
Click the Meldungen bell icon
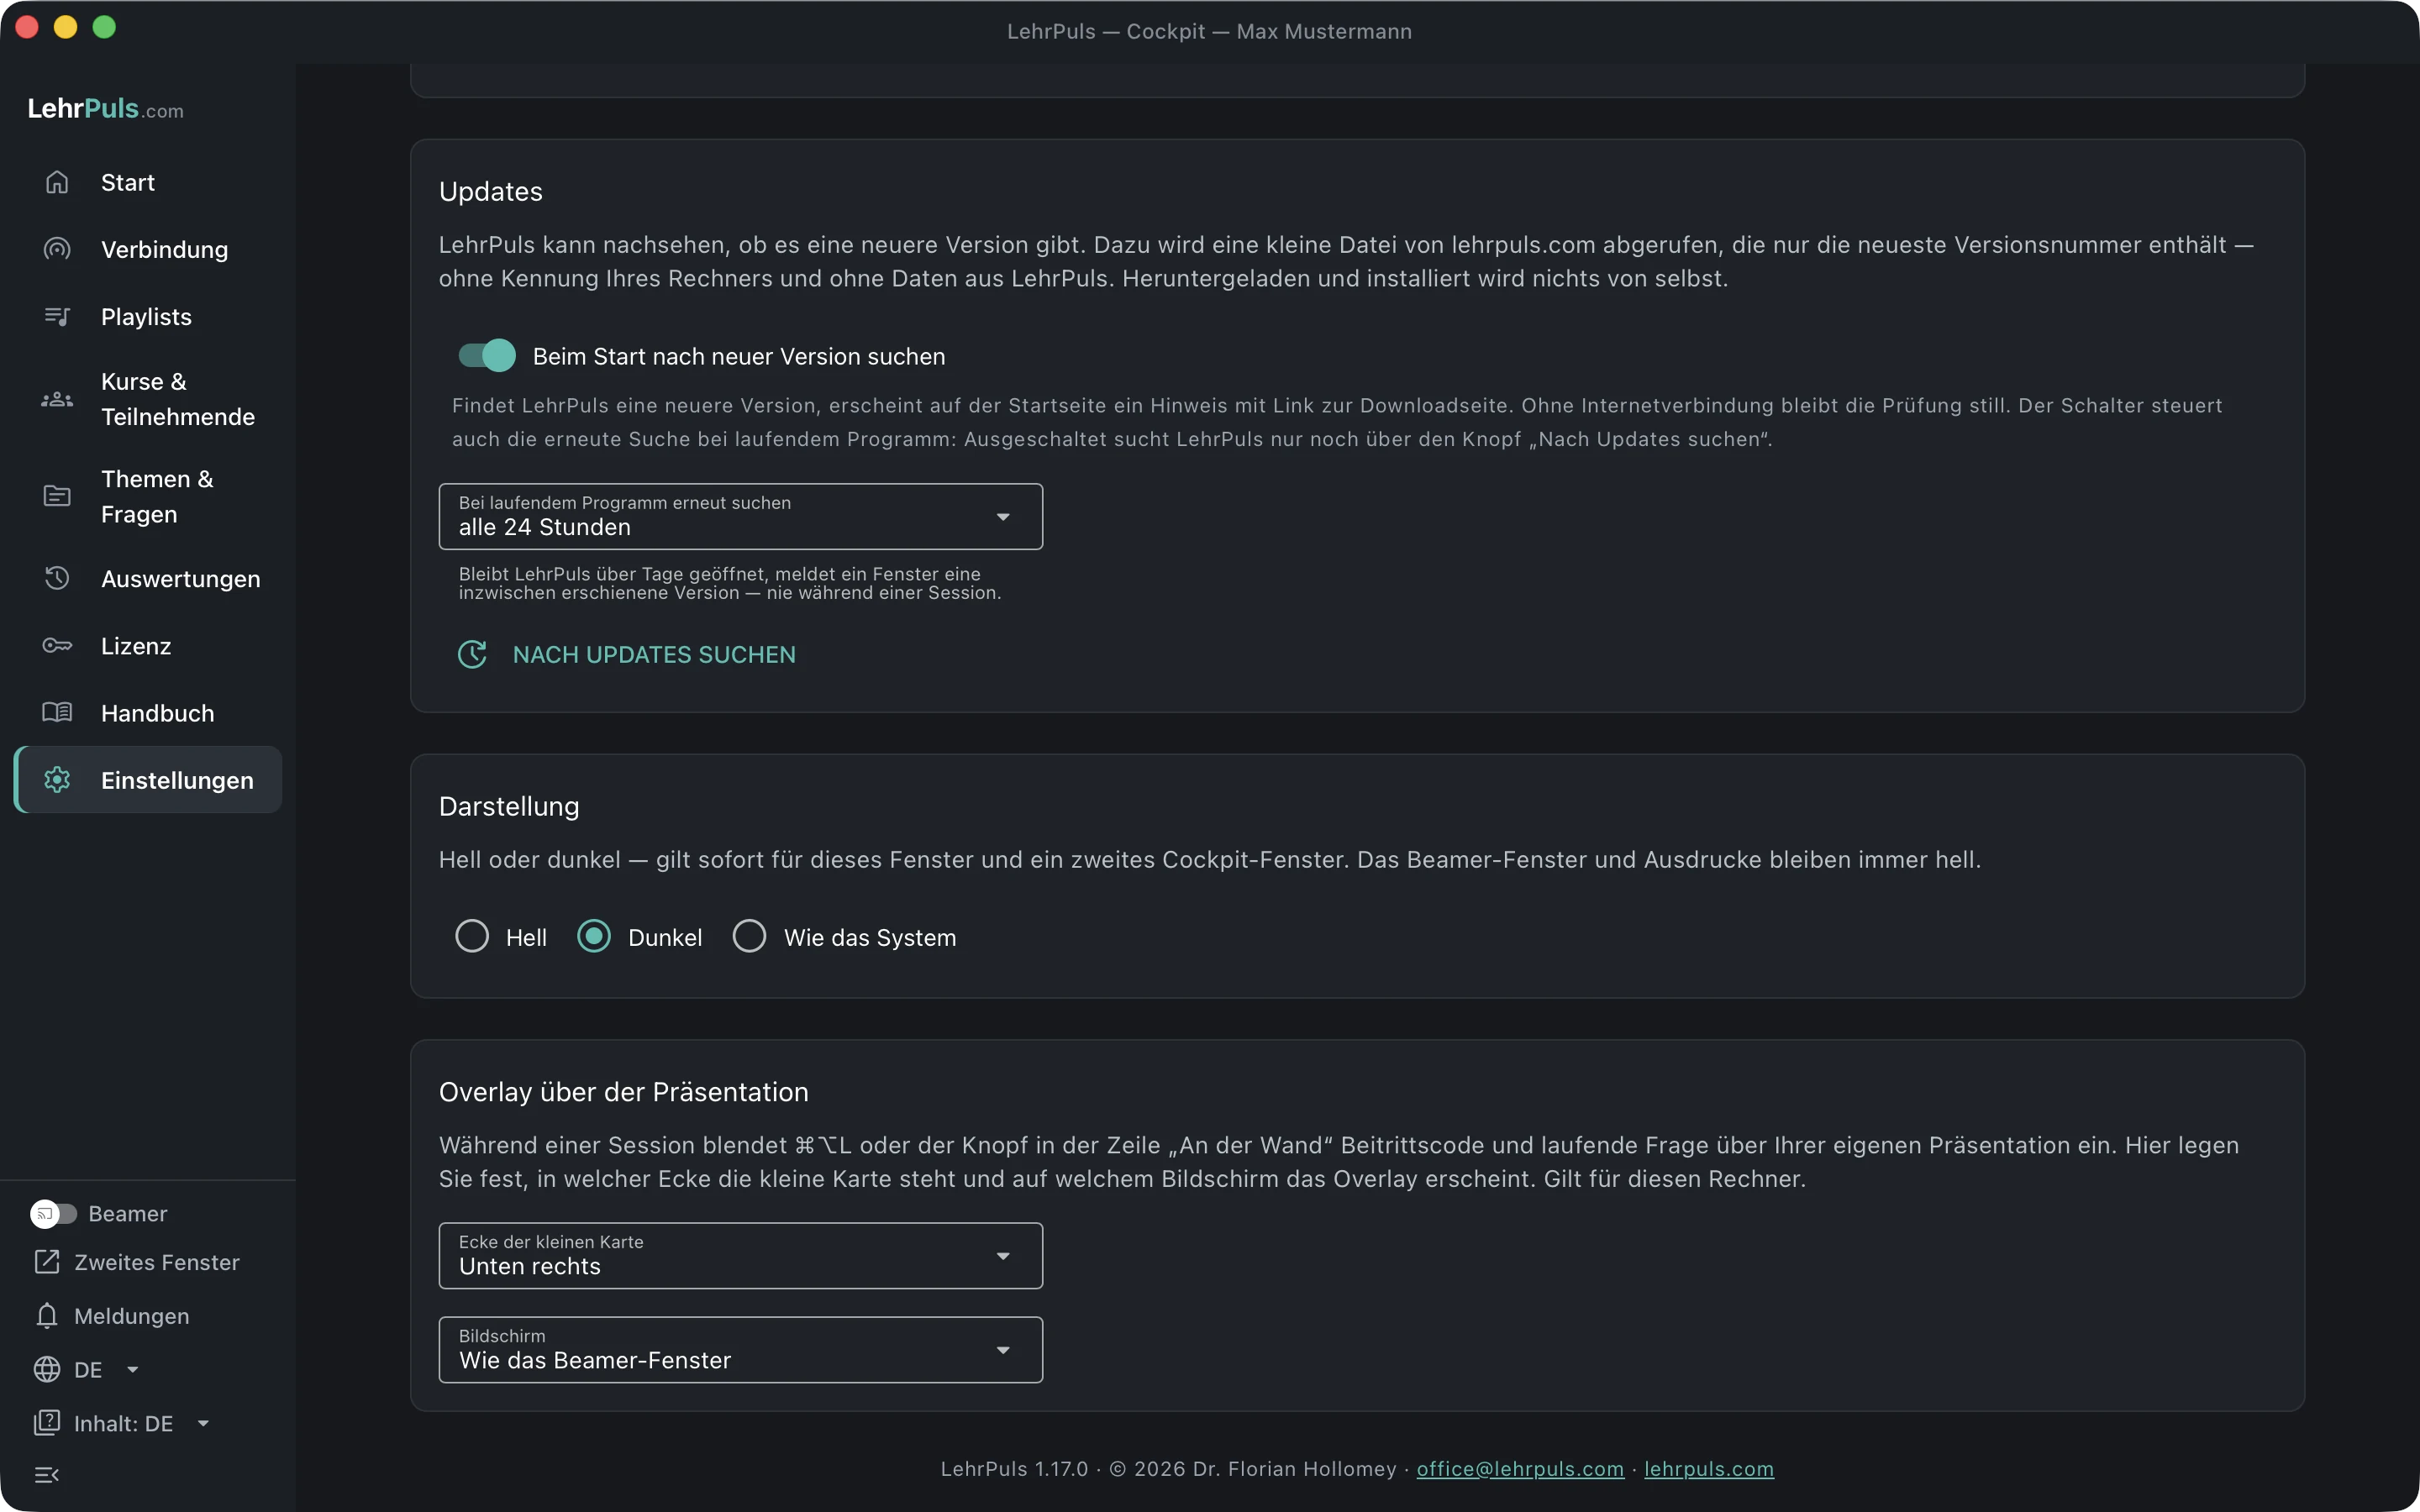pos(47,1316)
